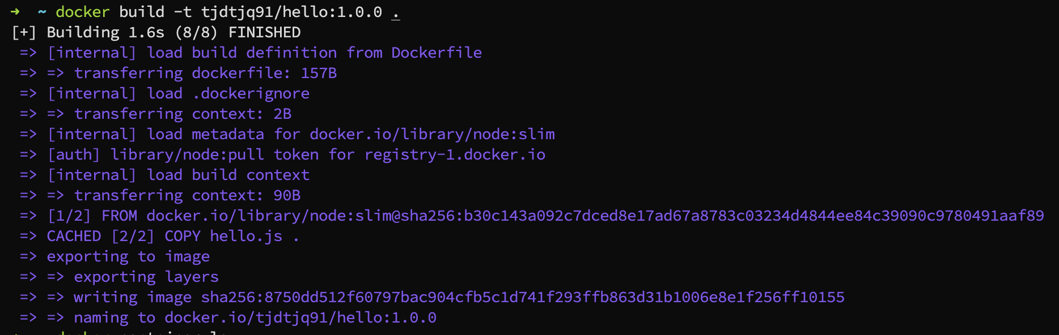Image resolution: width=1059 pixels, height=335 pixels.
Task: Click the writing image sha256 hash
Action: 523,297
